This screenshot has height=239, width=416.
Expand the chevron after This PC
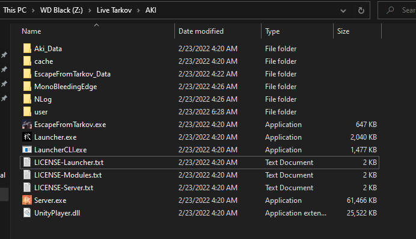[33, 11]
